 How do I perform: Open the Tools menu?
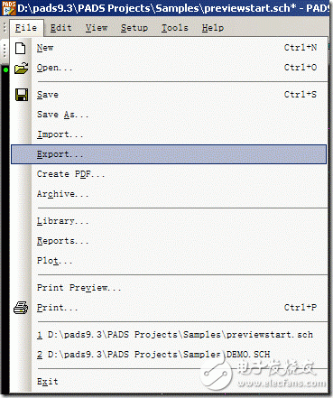coord(174,28)
